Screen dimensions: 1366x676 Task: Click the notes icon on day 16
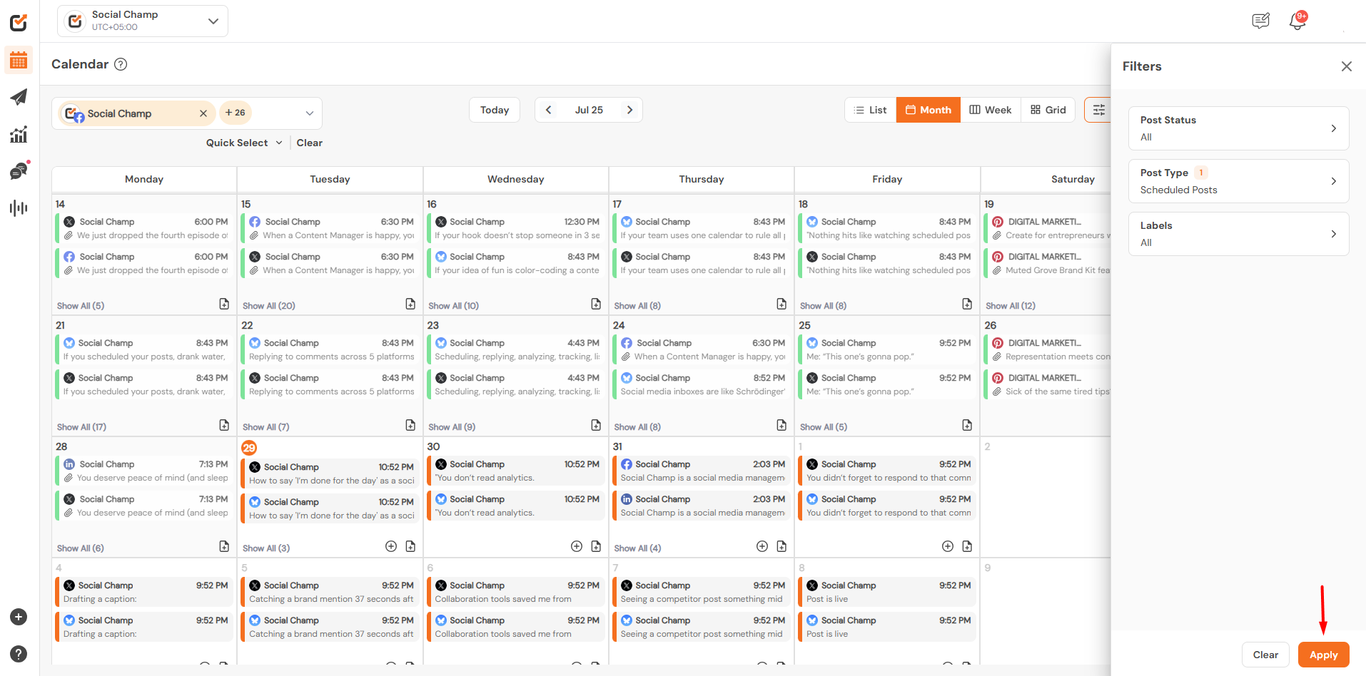pyautogui.click(x=596, y=304)
